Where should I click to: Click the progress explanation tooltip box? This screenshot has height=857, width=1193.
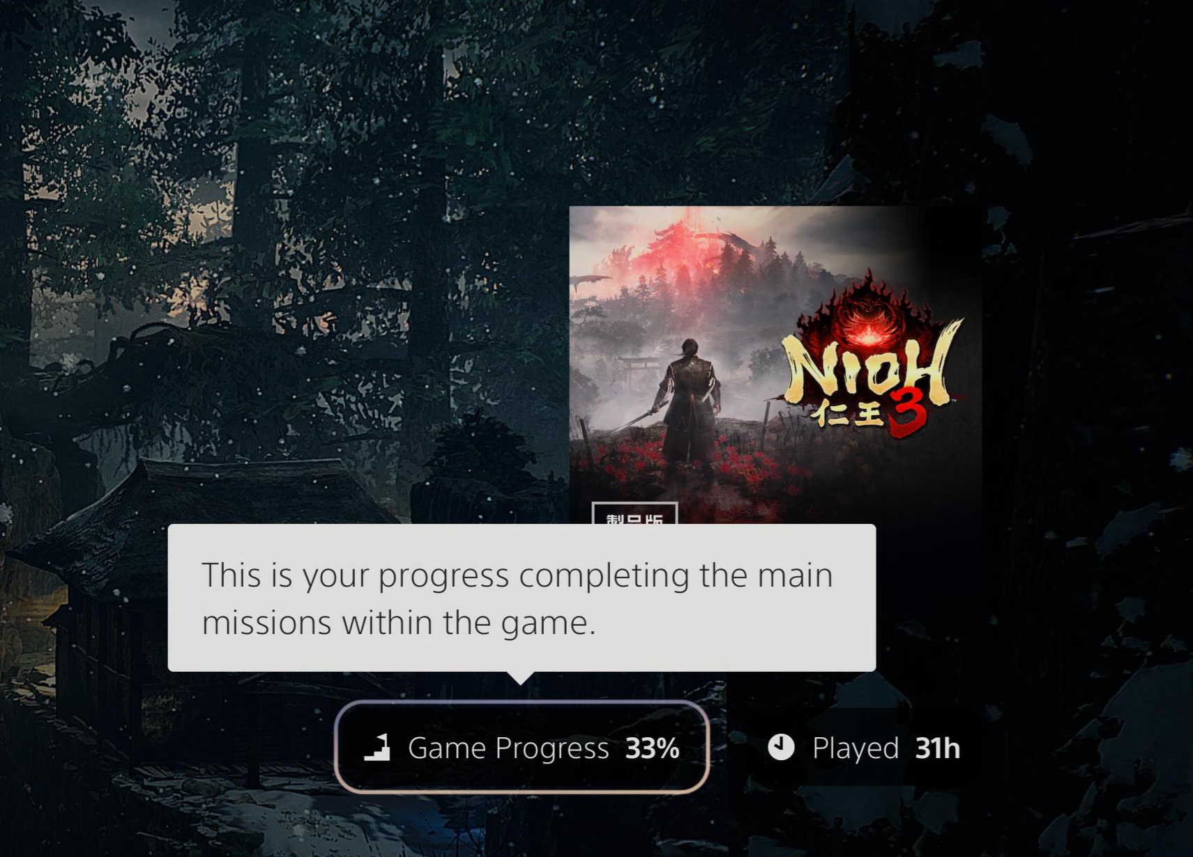[522, 598]
